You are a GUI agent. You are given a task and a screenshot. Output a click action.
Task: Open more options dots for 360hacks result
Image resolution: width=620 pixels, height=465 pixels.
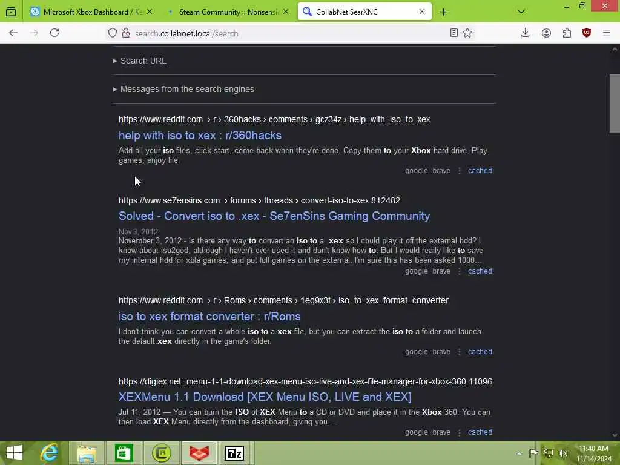[x=460, y=171]
